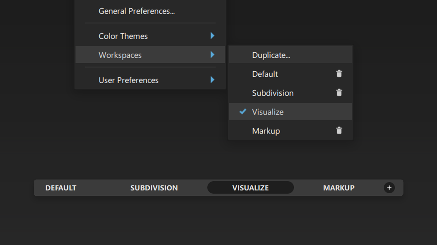
Task: Click the active VISUALIZE workspace tab
Action: click(x=250, y=188)
